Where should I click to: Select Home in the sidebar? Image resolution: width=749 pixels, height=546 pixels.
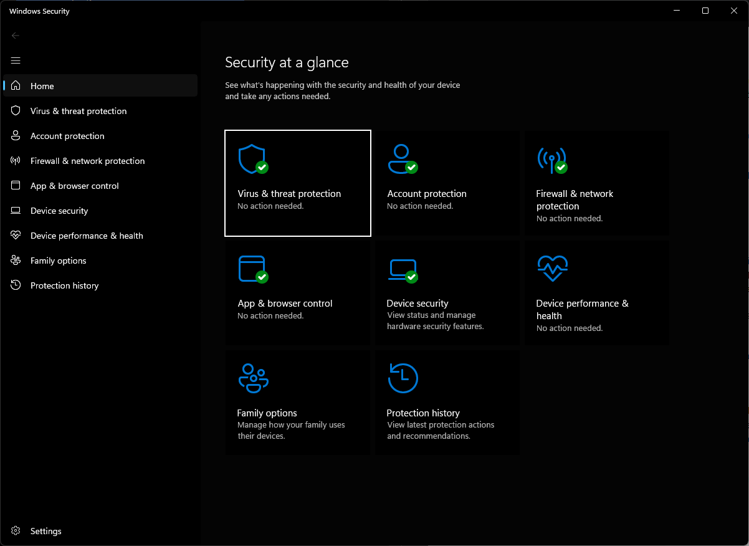pos(100,86)
